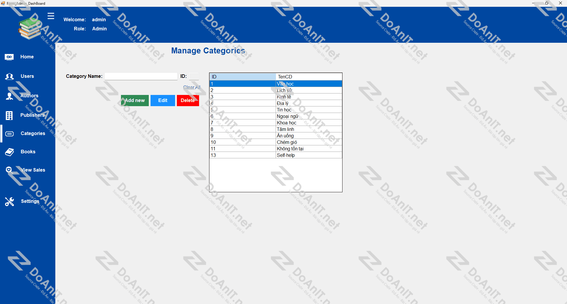Click the Authors person icon

(9, 96)
